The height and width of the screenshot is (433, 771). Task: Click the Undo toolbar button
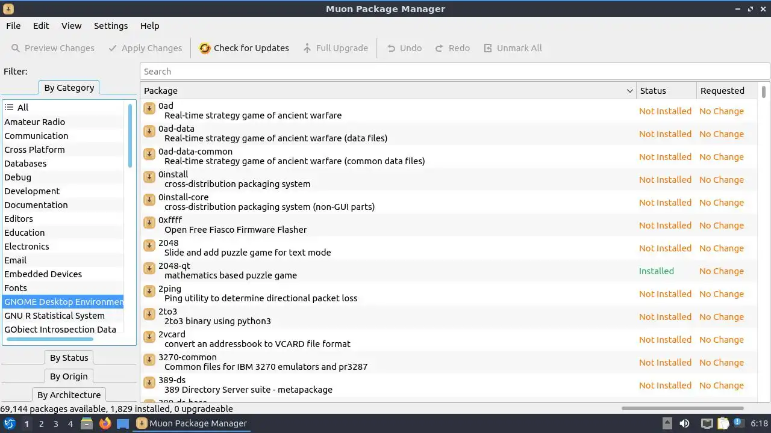point(404,48)
